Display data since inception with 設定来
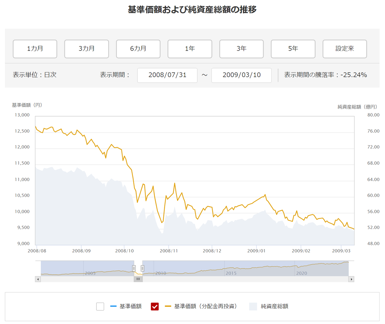This screenshot has width=385, height=324. coord(345,49)
